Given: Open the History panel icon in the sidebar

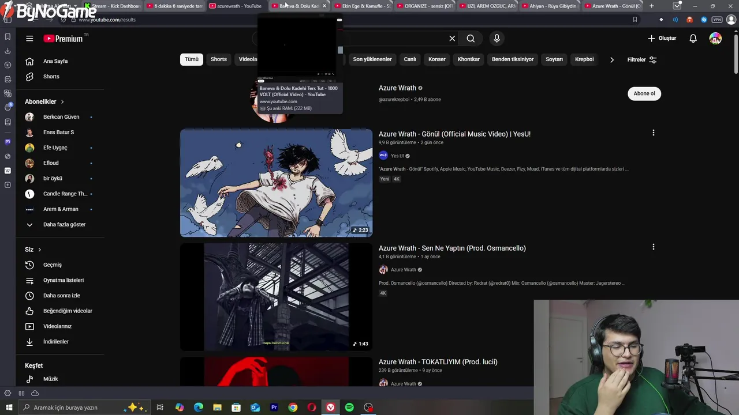Looking at the screenshot, I should pyautogui.click(x=8, y=65).
